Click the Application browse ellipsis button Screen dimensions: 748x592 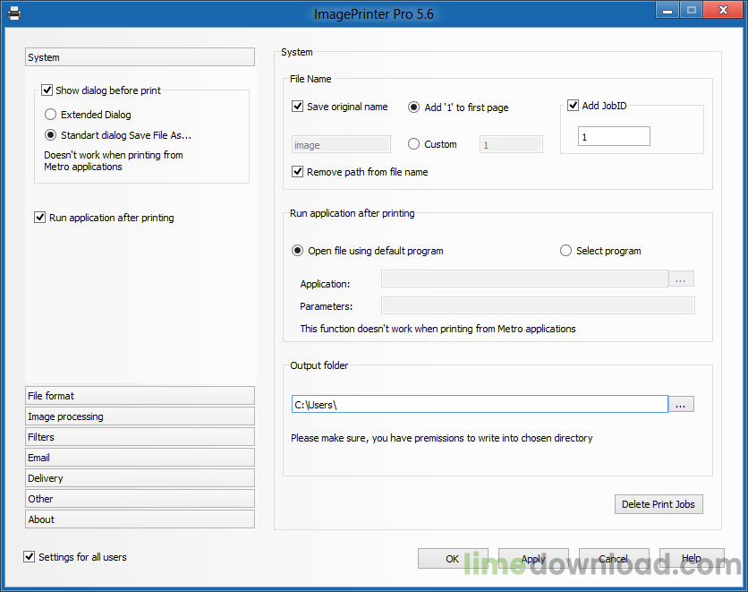[681, 279]
